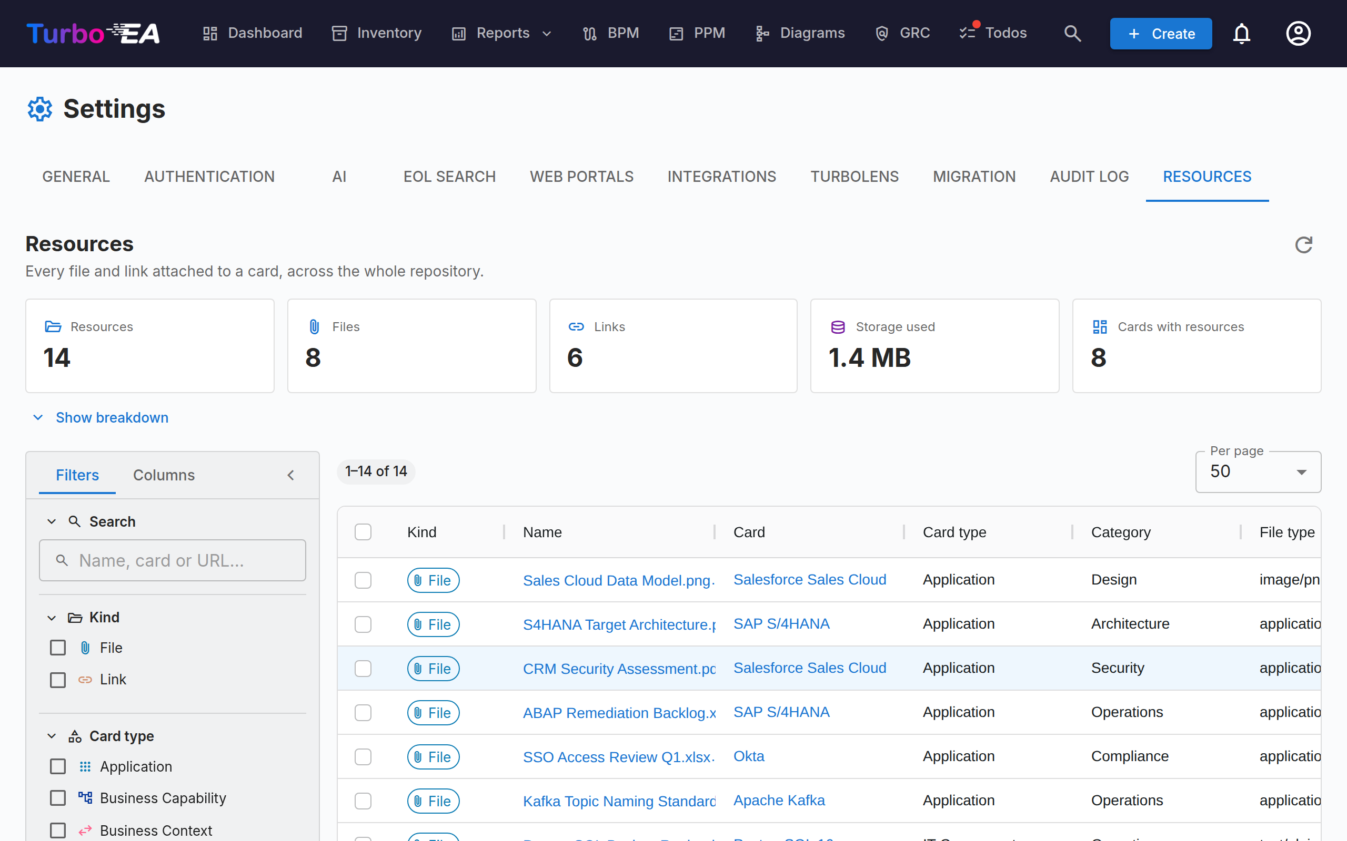The image size is (1347, 841).
Task: Click the Create button
Action: point(1161,33)
